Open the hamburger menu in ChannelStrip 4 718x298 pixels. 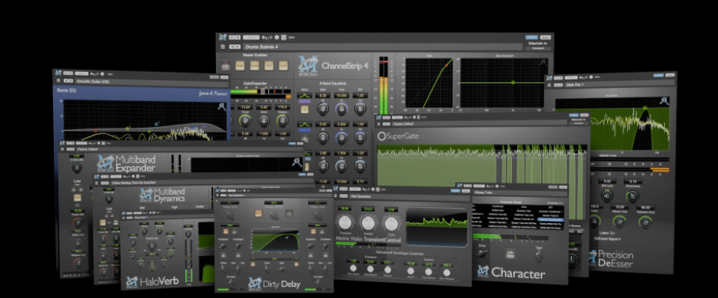(x=223, y=46)
